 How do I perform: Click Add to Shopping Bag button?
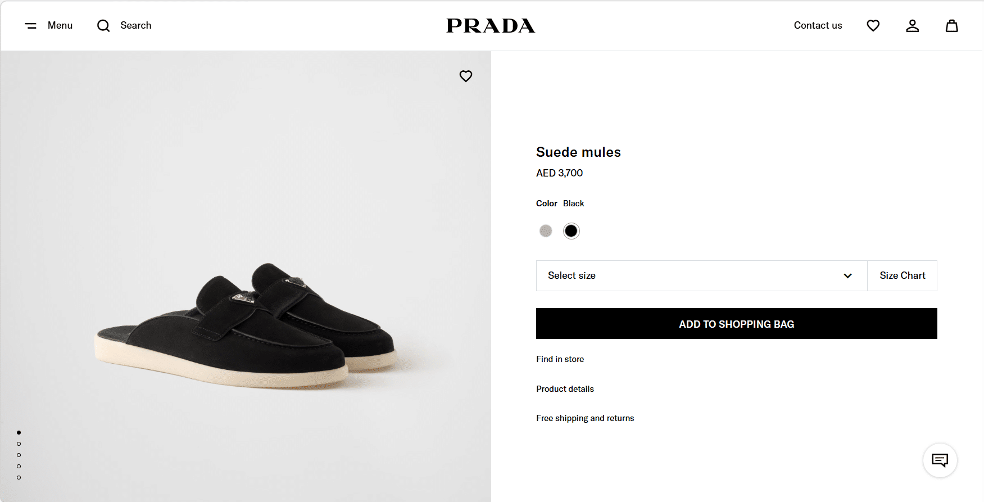[736, 324]
